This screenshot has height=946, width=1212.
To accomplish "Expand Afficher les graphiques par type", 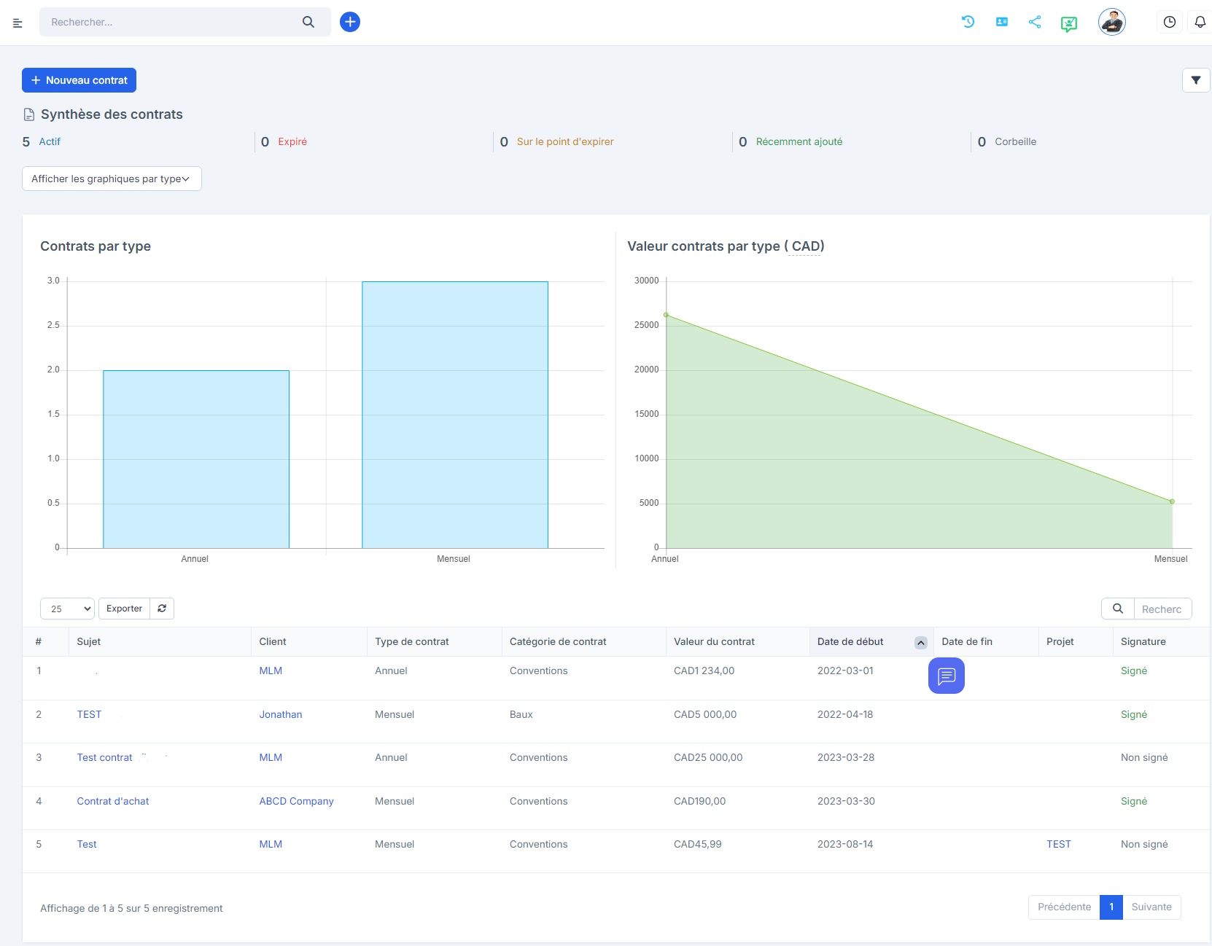I will (x=112, y=179).
